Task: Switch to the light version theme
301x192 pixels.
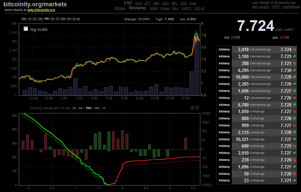Action: pyautogui.click(x=260, y=6)
